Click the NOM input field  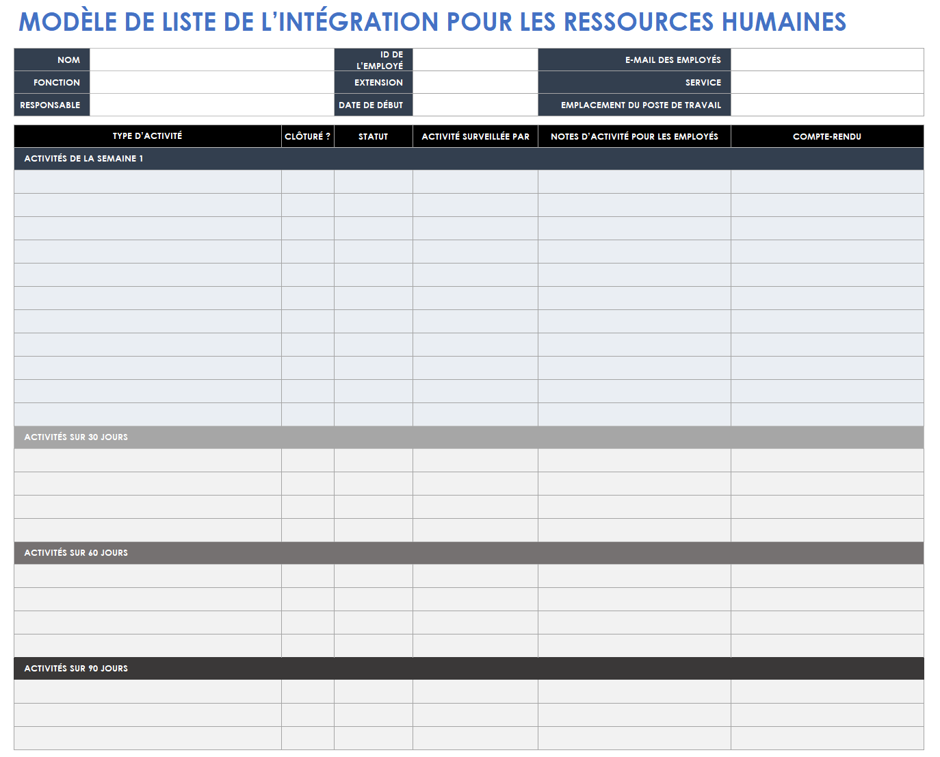pos(212,60)
